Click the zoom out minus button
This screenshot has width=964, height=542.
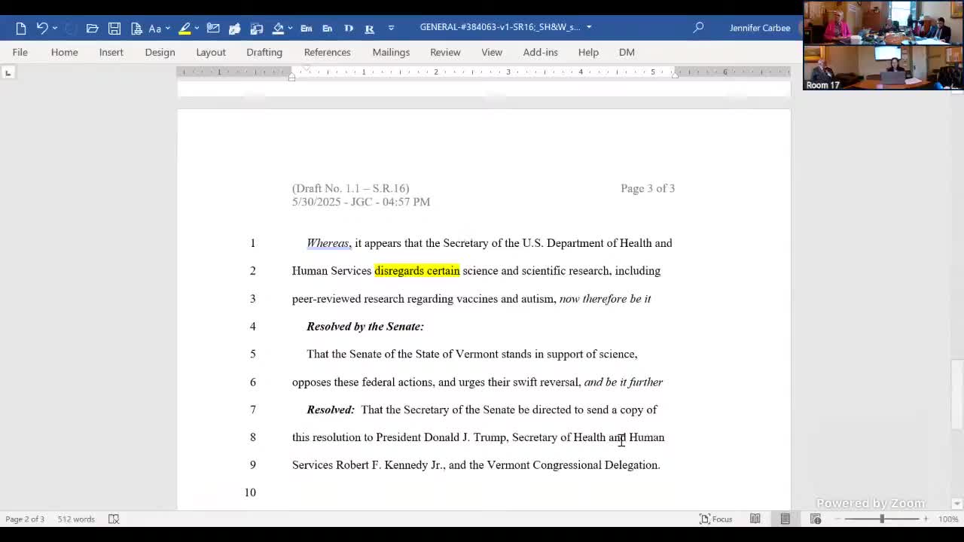[x=837, y=519]
